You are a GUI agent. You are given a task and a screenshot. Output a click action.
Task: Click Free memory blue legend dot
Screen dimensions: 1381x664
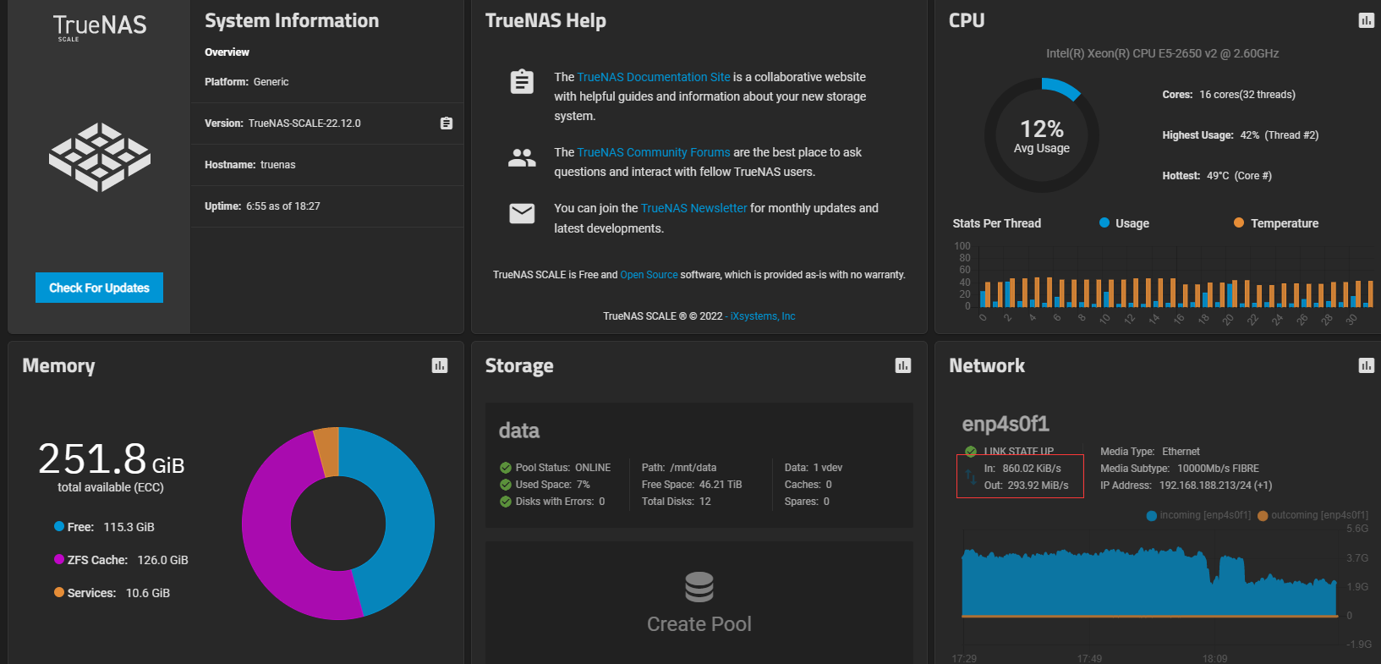pyautogui.click(x=59, y=526)
